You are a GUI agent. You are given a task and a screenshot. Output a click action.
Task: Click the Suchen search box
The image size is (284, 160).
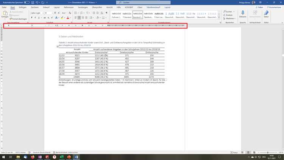[x=143, y=3]
